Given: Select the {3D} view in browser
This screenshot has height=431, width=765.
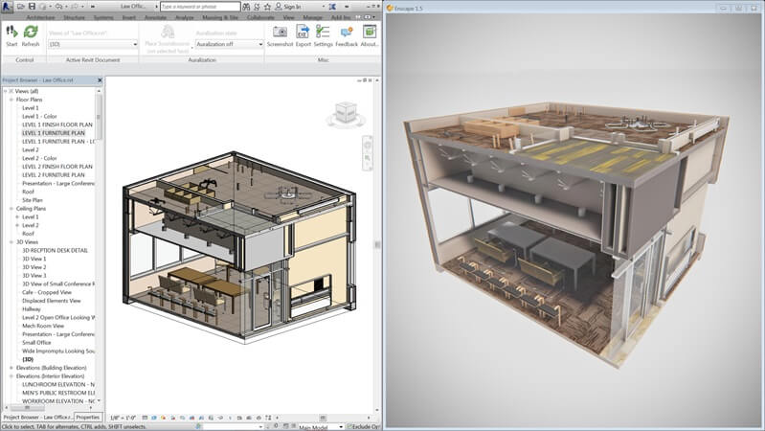Looking at the screenshot, I should (x=28, y=360).
